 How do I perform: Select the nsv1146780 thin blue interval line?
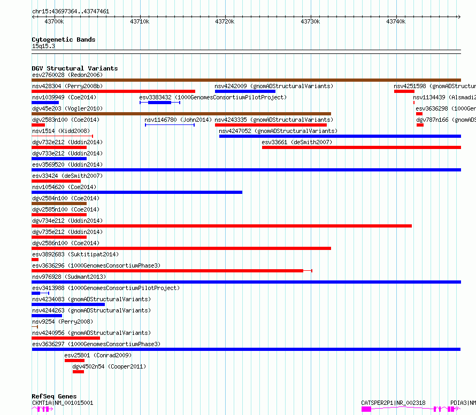tap(170, 125)
